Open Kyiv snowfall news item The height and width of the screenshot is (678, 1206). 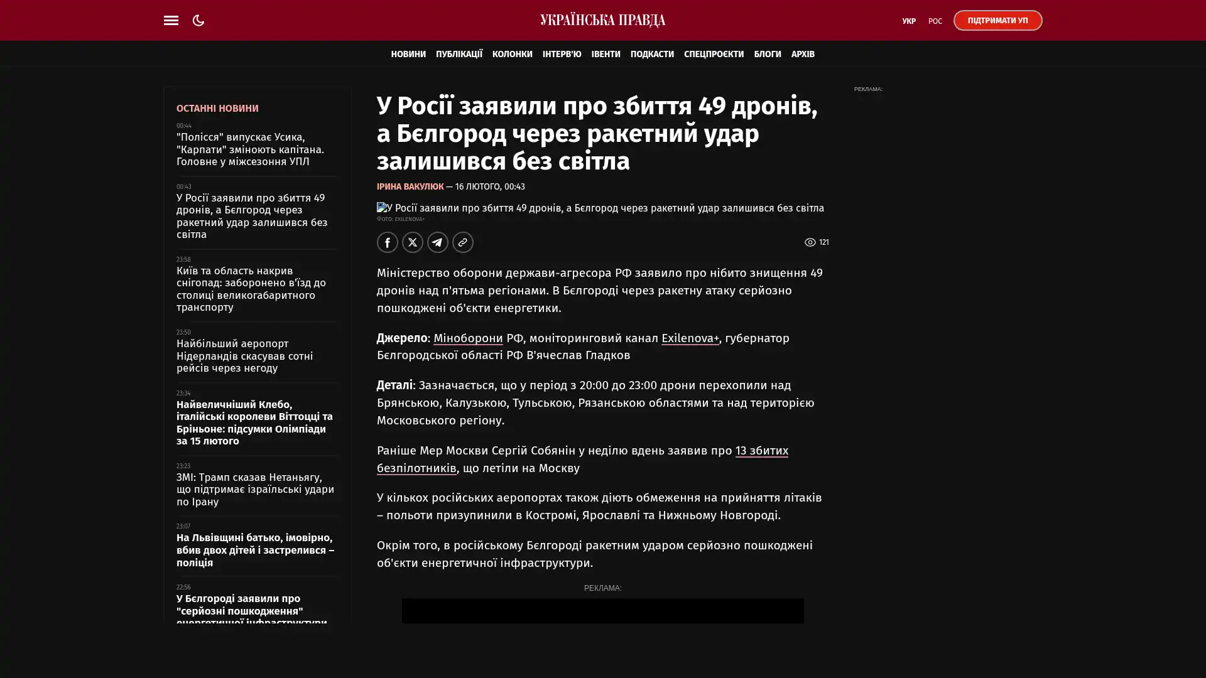pos(251,289)
